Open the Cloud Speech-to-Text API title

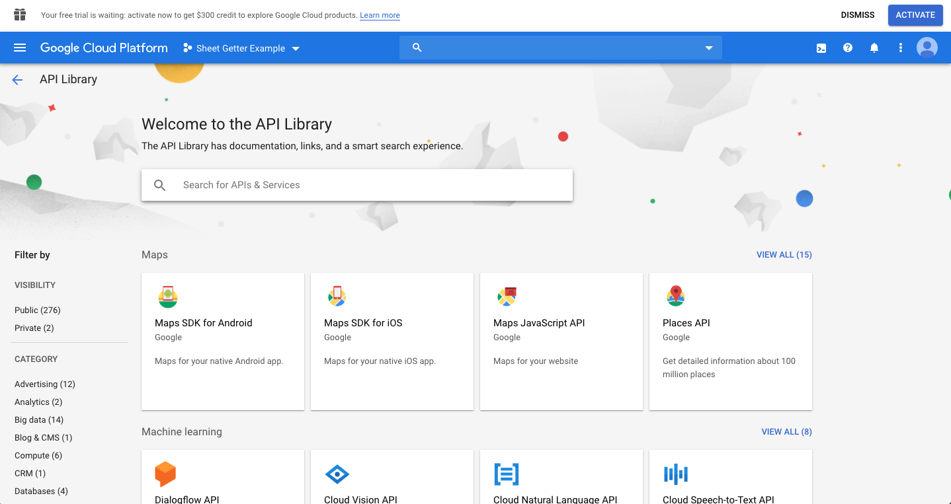[718, 499]
